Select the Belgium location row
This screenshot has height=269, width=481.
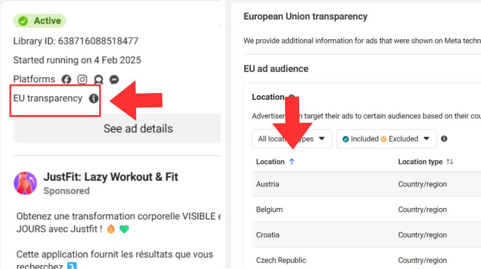[x=366, y=209]
